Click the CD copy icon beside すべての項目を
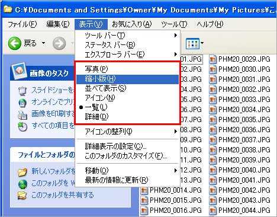The image size is (277, 217). click(22, 126)
